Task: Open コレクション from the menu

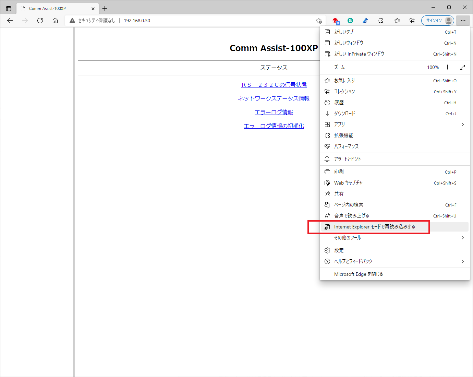Action: coord(395,92)
